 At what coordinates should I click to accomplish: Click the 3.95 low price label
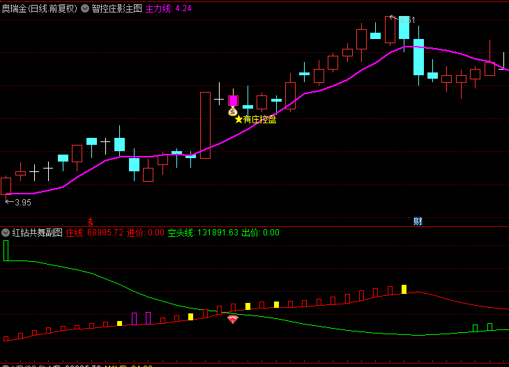23,203
